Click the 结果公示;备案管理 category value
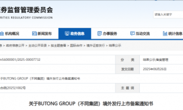 (x=156, y=60)
